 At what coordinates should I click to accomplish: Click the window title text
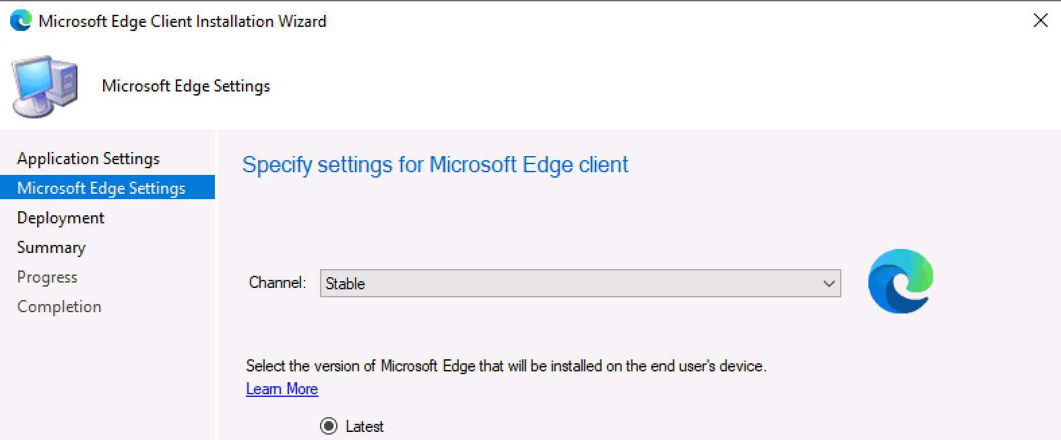[183, 22]
